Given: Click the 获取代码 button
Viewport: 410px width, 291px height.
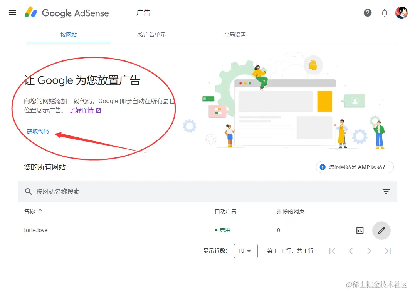Looking at the screenshot, I should pyautogui.click(x=38, y=131).
